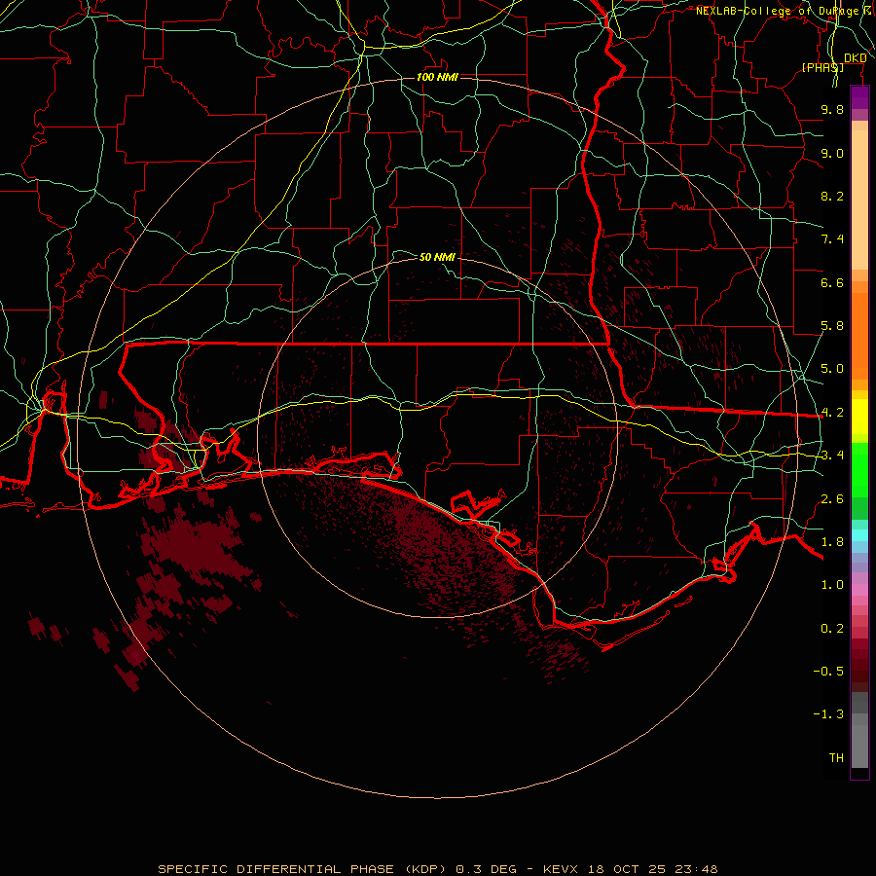The height and width of the screenshot is (876, 876).
Task: Click the 4.2 legend value
Action: click(x=832, y=413)
